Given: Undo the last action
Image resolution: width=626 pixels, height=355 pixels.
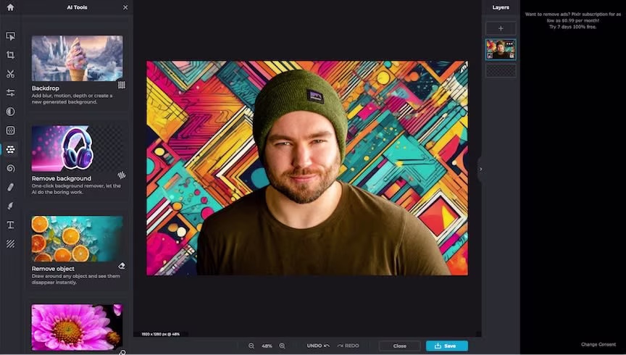Looking at the screenshot, I should coord(318,346).
